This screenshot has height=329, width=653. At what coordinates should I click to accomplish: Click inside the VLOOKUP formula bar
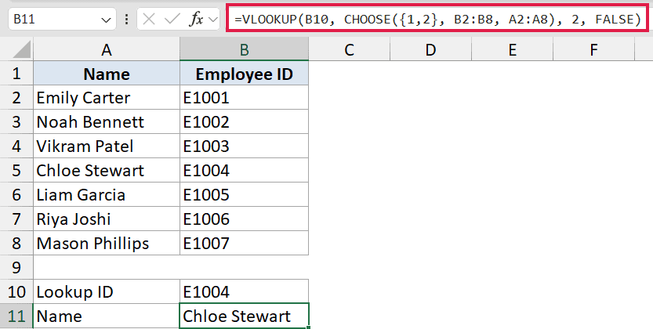click(x=437, y=19)
